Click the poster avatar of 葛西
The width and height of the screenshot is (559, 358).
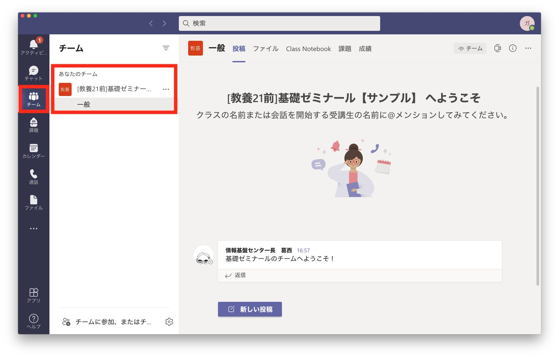pos(203,255)
